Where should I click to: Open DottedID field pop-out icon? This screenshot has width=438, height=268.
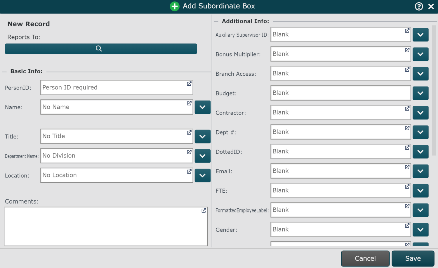(407, 148)
